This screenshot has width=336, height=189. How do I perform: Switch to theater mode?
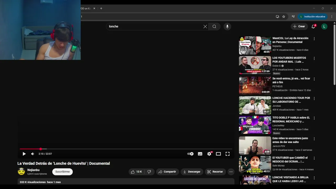[218, 154]
